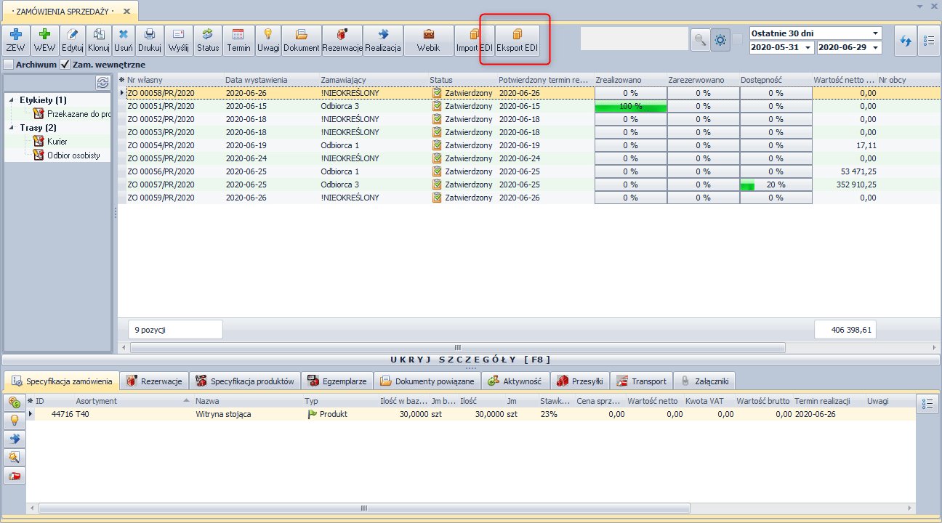The image size is (942, 523).
Task: Print using the Drukuj button
Action: tap(150, 40)
